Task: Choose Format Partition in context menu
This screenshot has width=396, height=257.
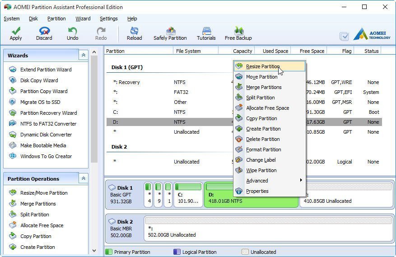Action: point(270,150)
